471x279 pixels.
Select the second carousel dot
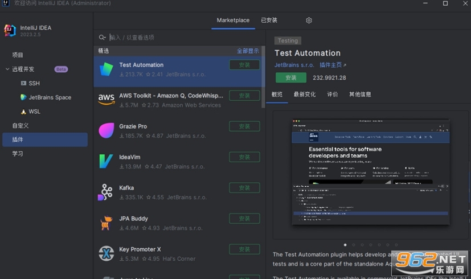[x=354, y=245]
